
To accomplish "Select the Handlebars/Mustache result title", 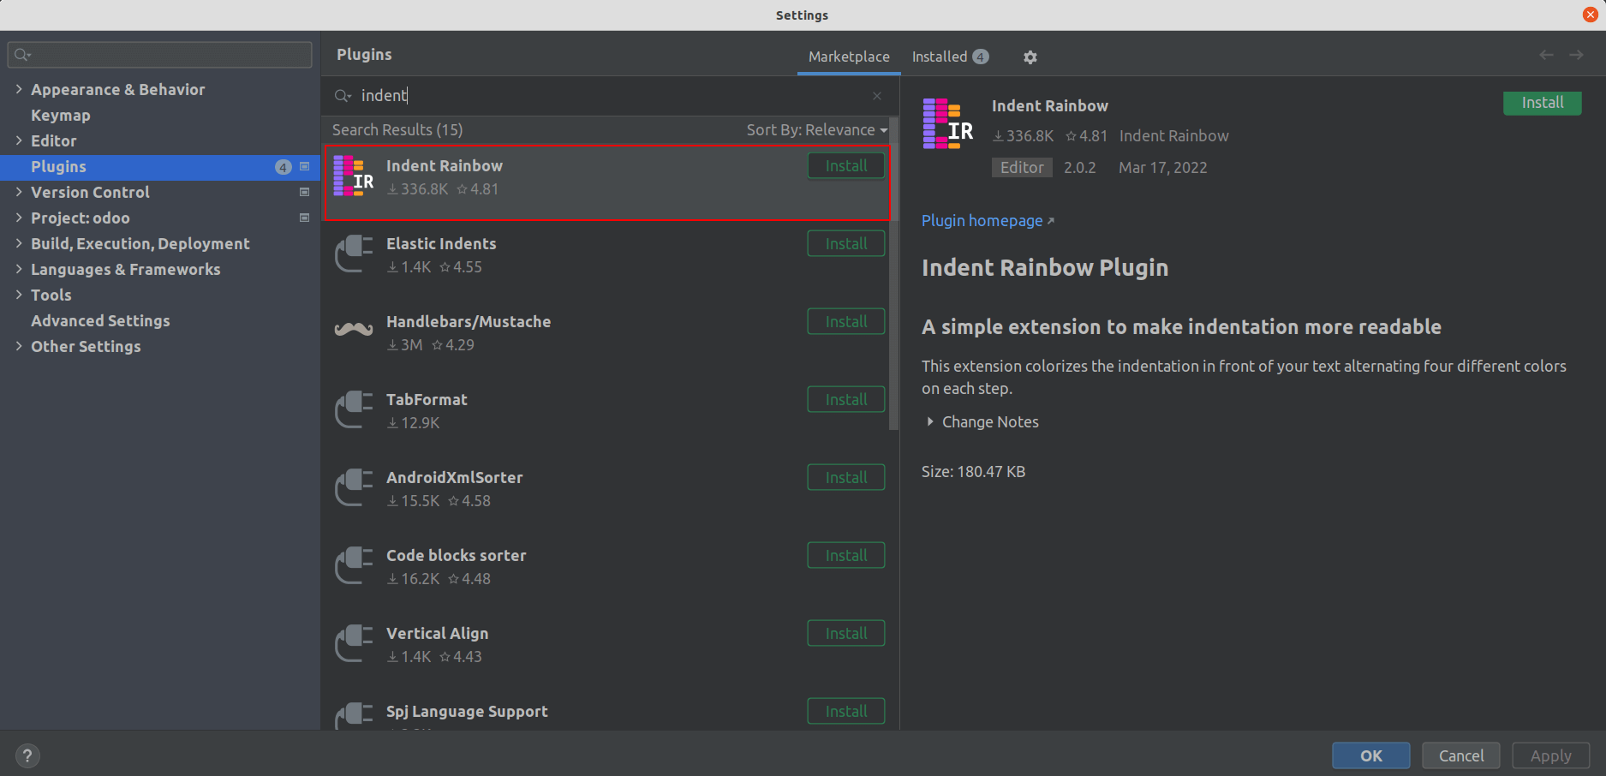I will coord(469,321).
